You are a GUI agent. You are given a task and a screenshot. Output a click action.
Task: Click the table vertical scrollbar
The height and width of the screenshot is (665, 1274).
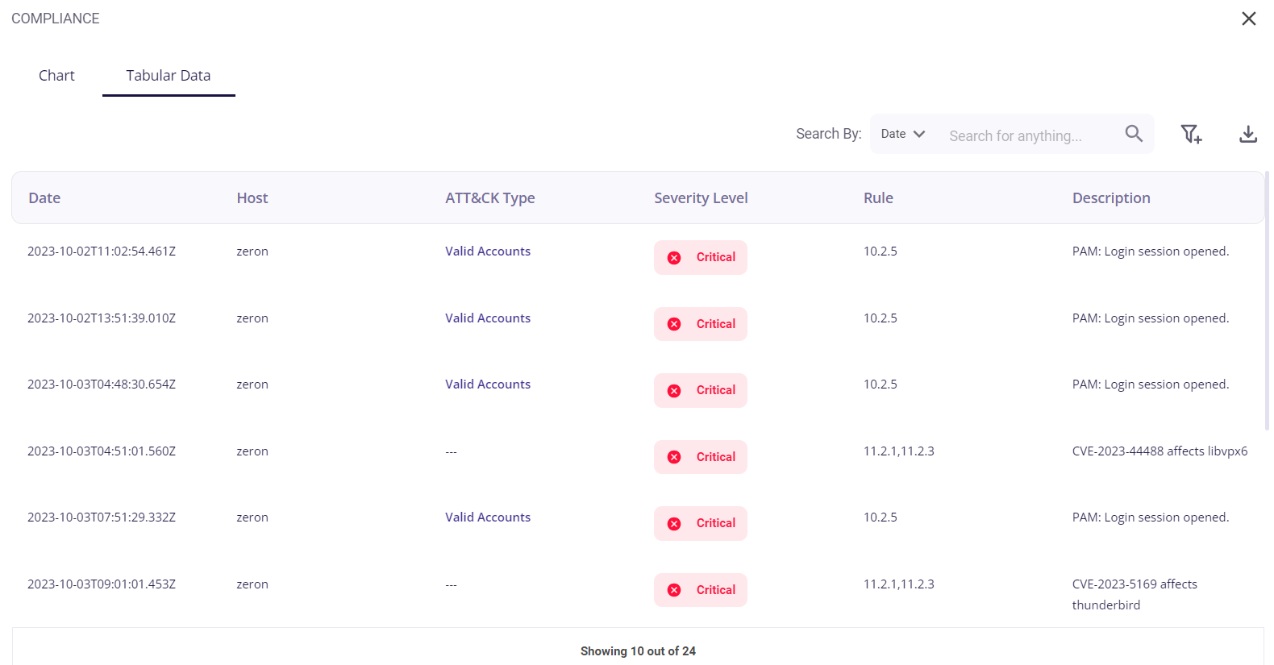[1267, 300]
